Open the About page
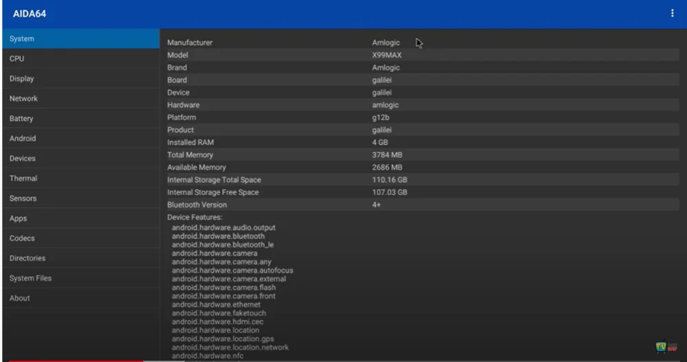This screenshot has height=362, width=687. [81, 298]
